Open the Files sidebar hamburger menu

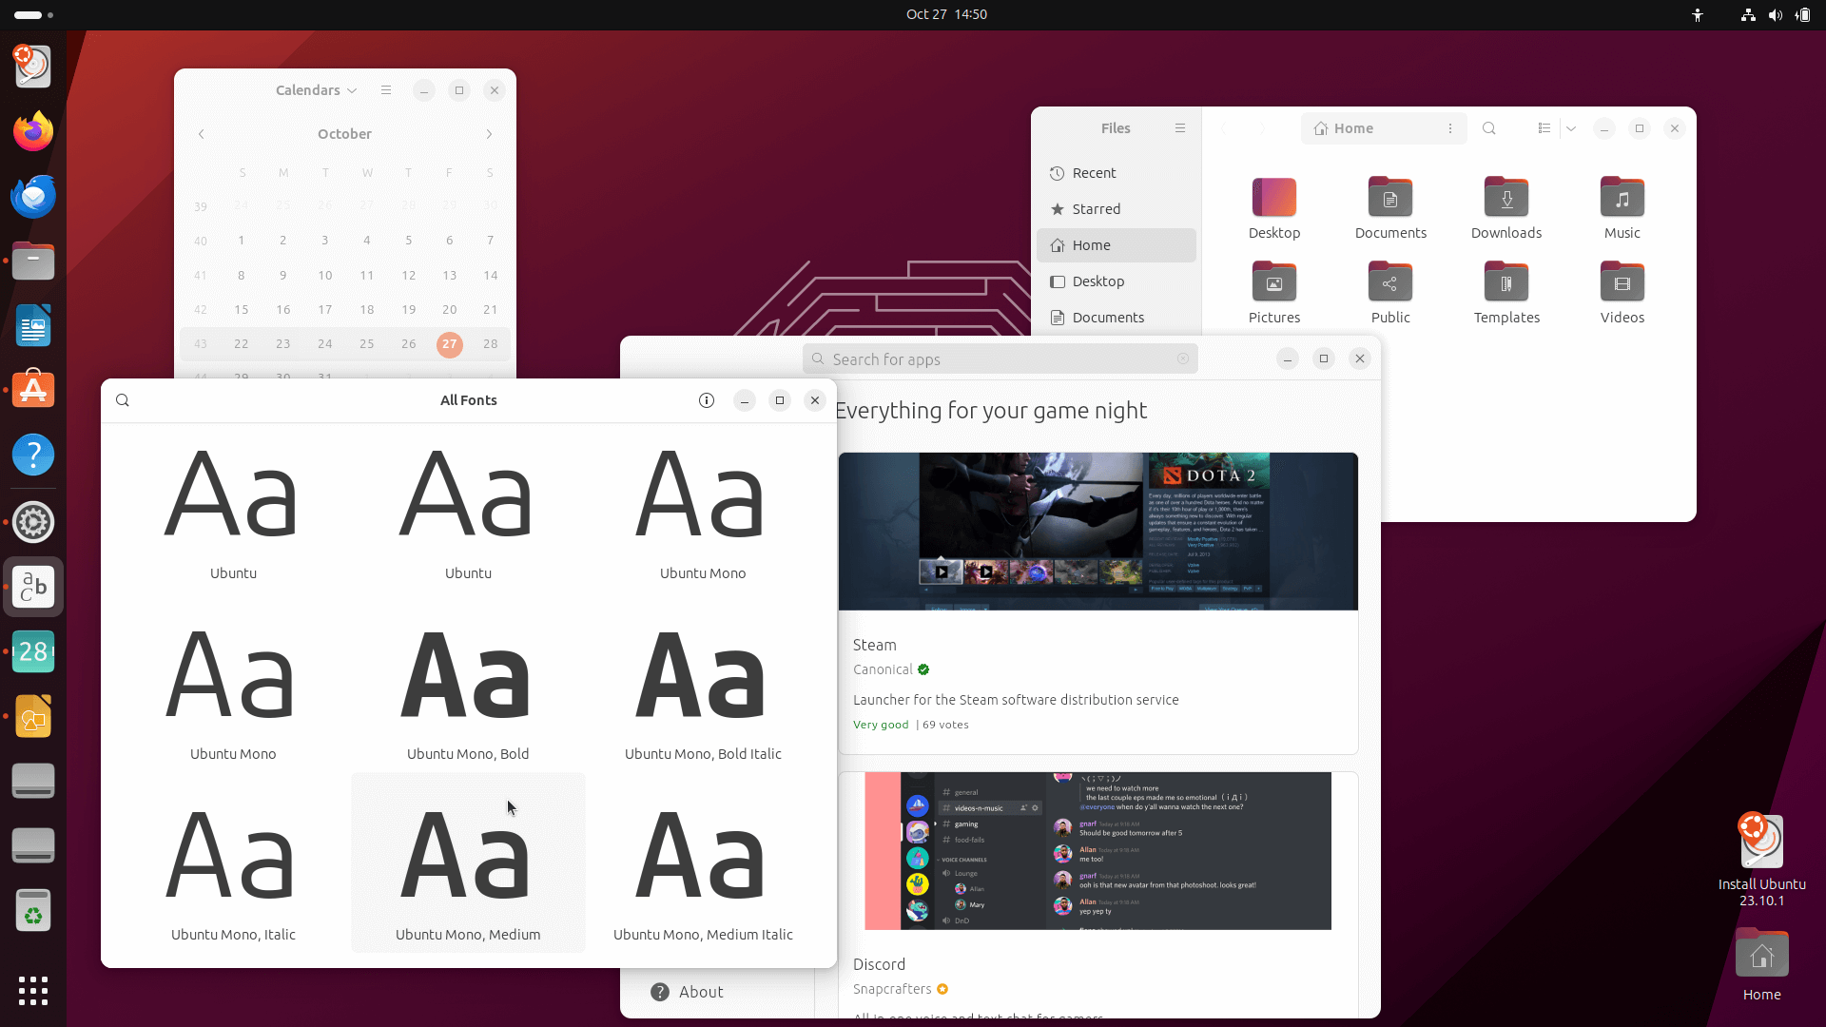[1179, 127]
